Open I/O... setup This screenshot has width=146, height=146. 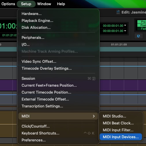(58, 45)
